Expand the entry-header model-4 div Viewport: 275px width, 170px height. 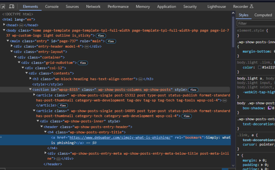[x=12, y=46]
